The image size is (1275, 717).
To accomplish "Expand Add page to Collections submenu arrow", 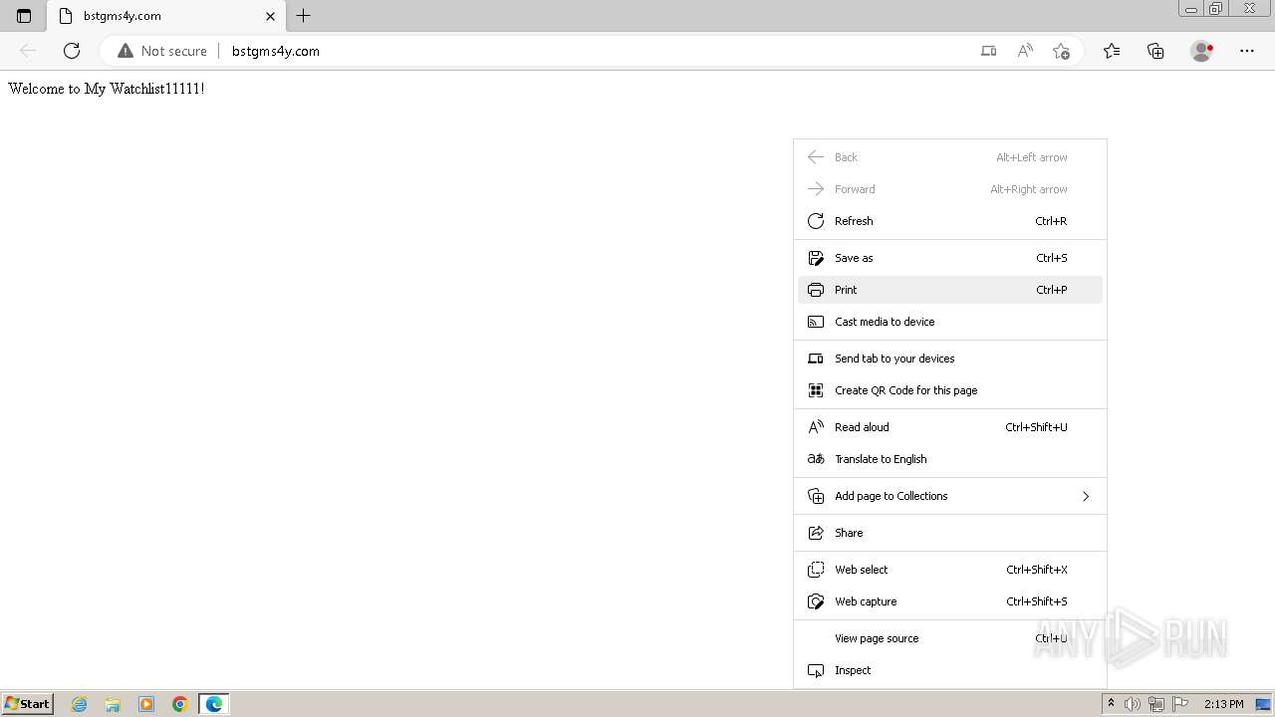I will 1086,496.
